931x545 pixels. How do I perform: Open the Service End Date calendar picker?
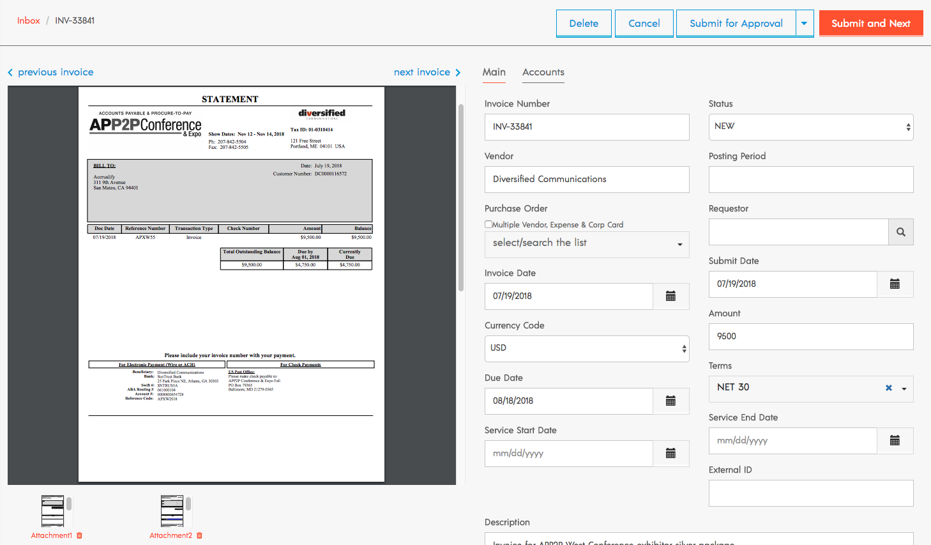[x=895, y=441]
